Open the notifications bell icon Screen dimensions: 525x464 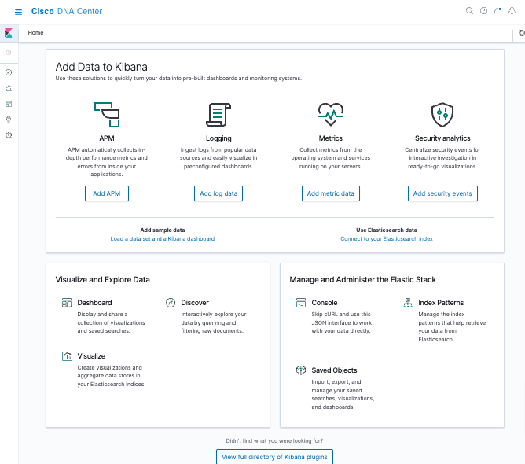click(x=512, y=11)
